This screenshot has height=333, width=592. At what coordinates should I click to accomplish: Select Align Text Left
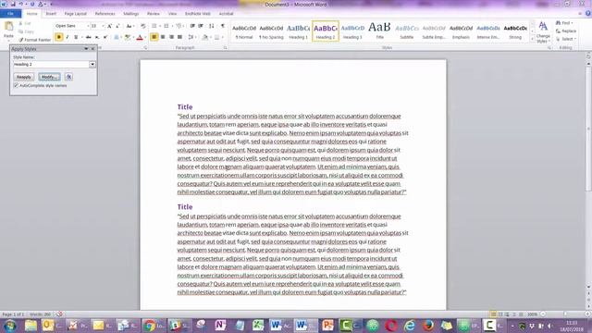[x=154, y=37]
